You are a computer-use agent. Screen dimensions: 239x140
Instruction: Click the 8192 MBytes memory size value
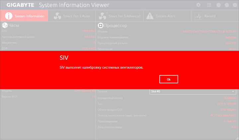pyautogui.click(x=228, y=110)
